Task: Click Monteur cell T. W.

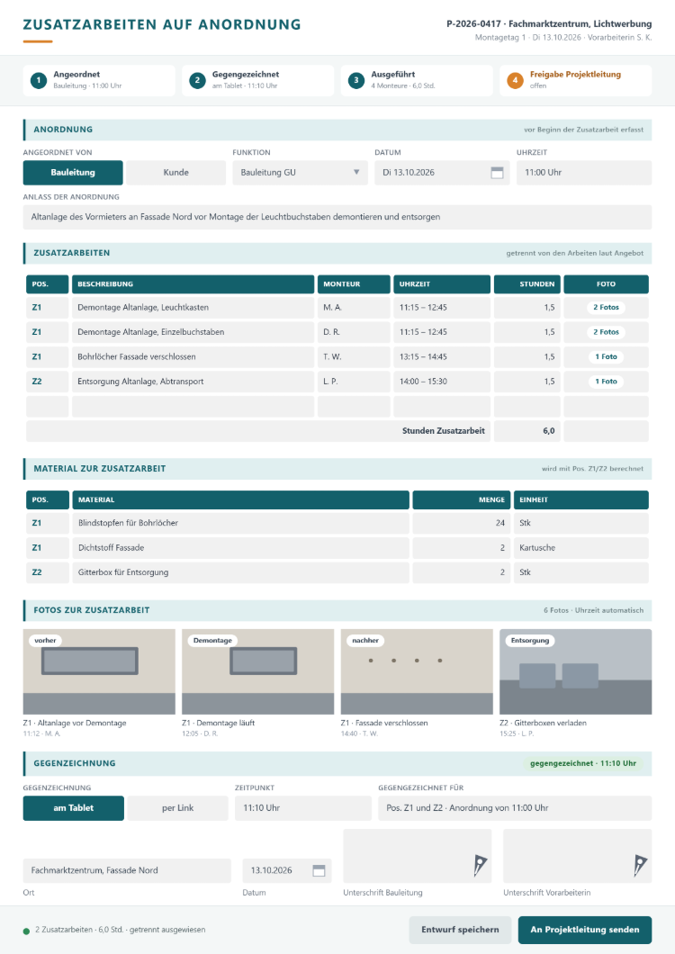Action: pyautogui.click(x=354, y=357)
